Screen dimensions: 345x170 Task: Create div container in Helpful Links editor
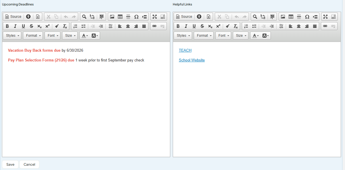(281, 26)
